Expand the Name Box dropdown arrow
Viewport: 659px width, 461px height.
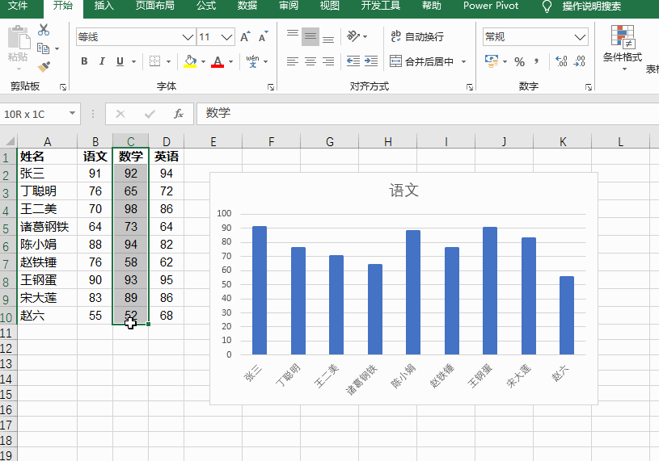[72, 113]
